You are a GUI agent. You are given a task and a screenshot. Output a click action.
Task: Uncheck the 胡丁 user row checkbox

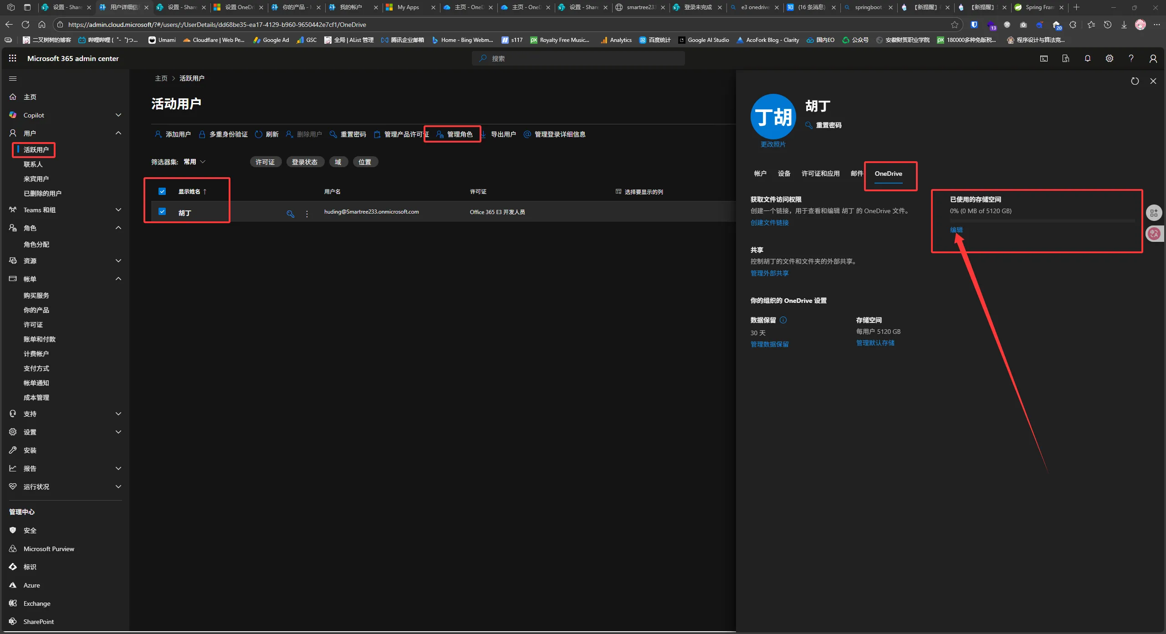click(x=162, y=211)
